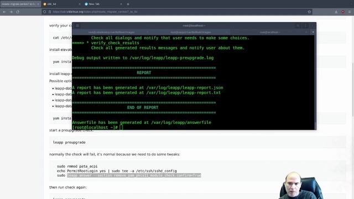Click the 'echo PermitRootLogin yes' command line
Image resolution: width=354 pixels, height=199 pixels.
click(117, 171)
